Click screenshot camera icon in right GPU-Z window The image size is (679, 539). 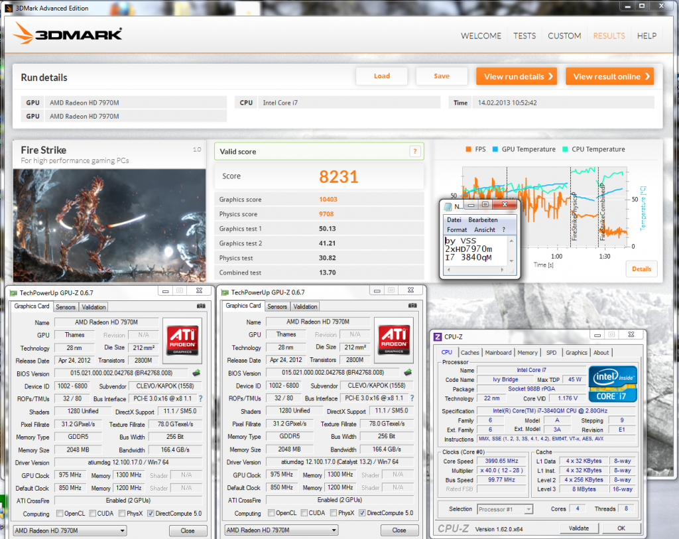click(412, 306)
